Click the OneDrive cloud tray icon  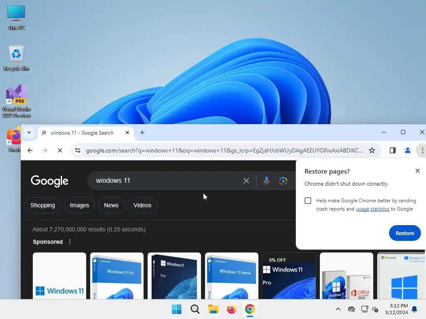(352, 309)
